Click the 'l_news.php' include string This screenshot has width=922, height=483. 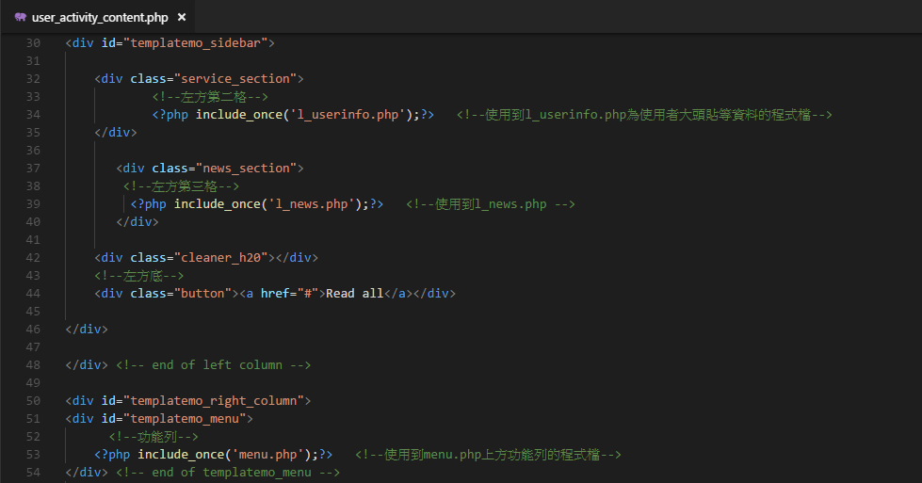[x=312, y=204]
